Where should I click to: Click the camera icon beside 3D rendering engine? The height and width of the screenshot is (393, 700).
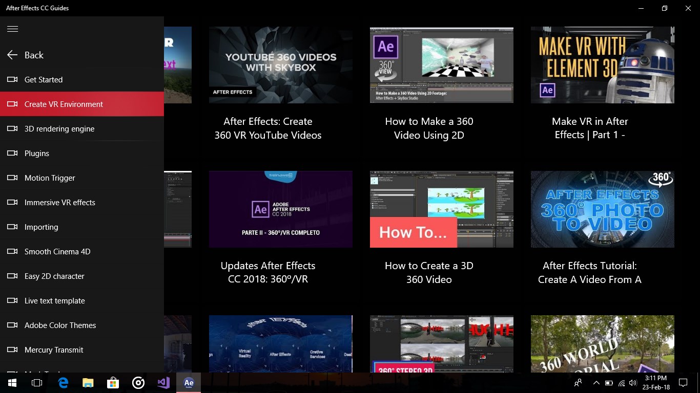point(12,129)
